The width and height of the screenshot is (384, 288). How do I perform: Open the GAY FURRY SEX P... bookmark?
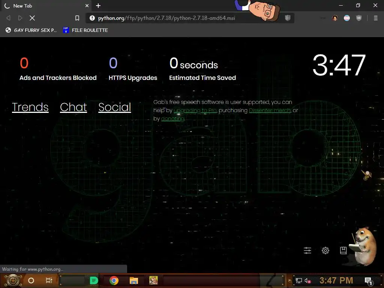point(31,30)
